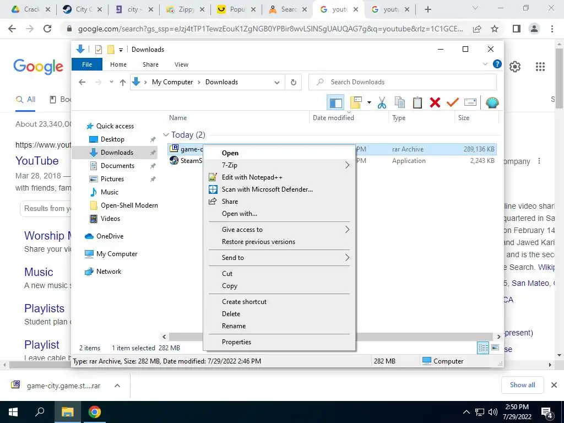Click the Explorer horizontal scrollbar right arrow
This screenshot has width=564, height=423.
coord(498,337)
